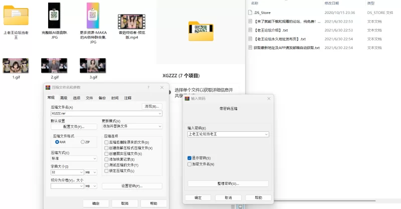This screenshot has height=209, width=401.
Task: Open the 备份 tab
Action: point(102,98)
